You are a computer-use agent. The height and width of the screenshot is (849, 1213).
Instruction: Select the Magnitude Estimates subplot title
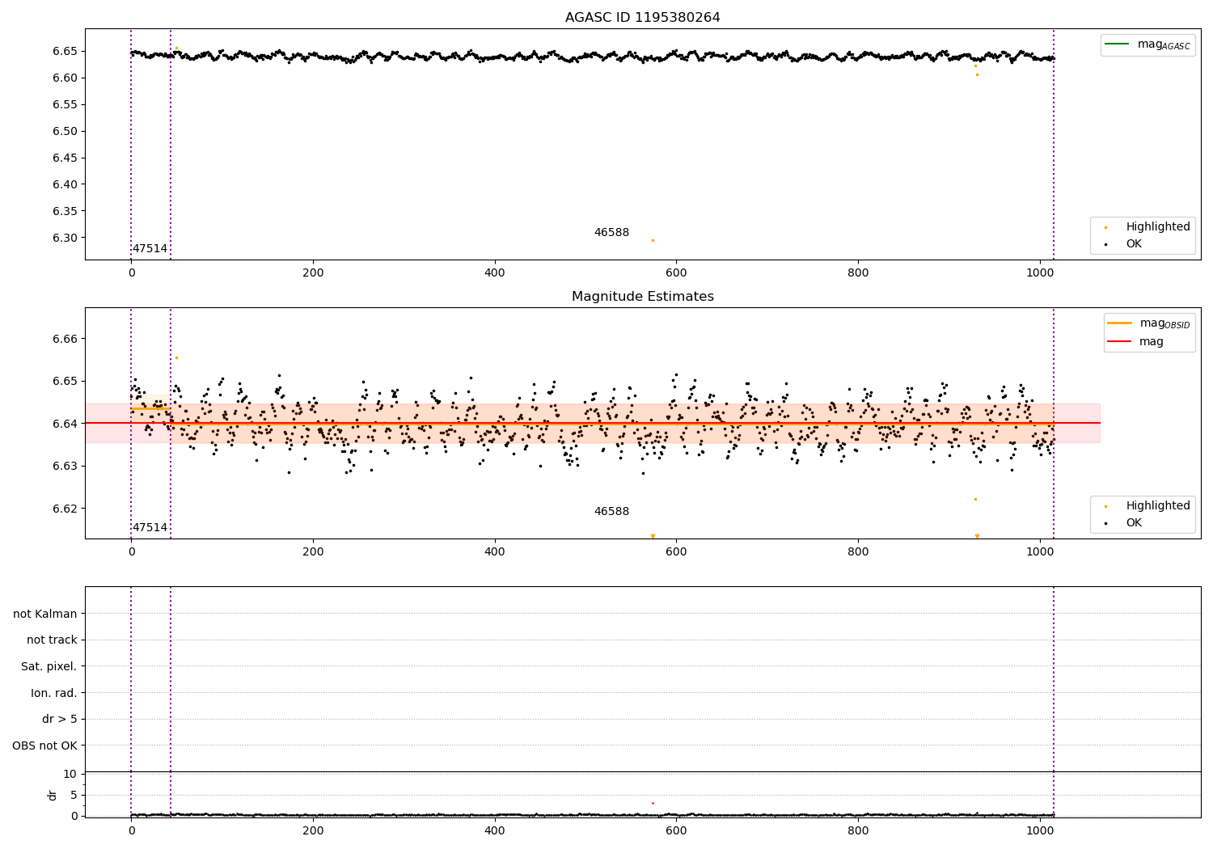click(642, 297)
